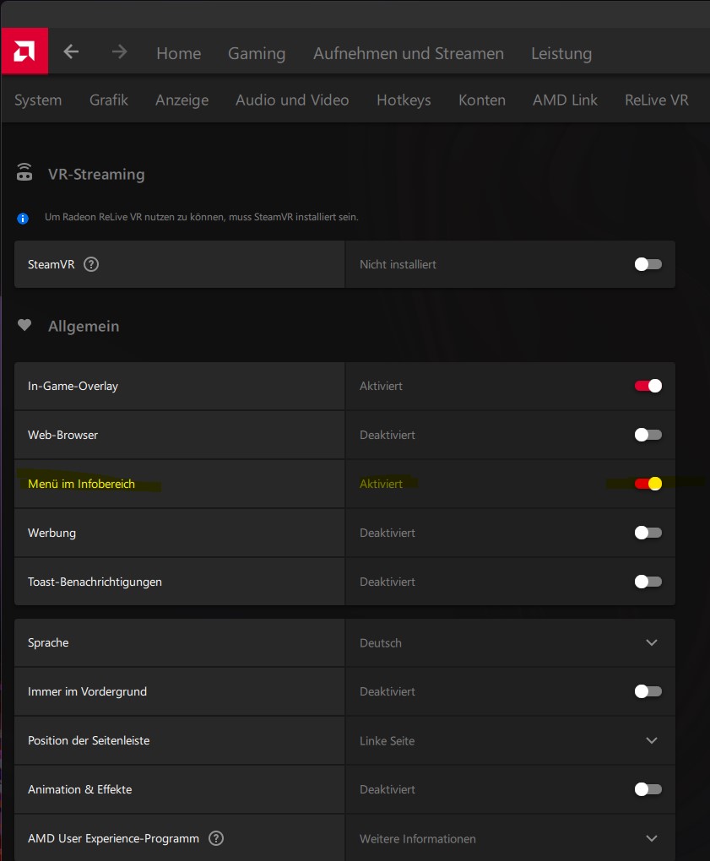Disable the In-Game-Overlay toggle
Image resolution: width=710 pixels, height=861 pixels.
648,386
